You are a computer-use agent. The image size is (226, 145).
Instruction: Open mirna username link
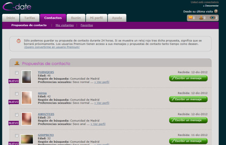[42, 93]
